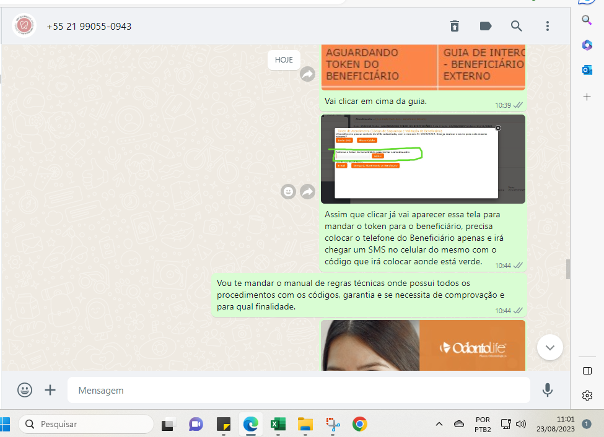This screenshot has height=437, width=604.
Task: Switch the POR PTB2 input language
Action: tap(483, 424)
